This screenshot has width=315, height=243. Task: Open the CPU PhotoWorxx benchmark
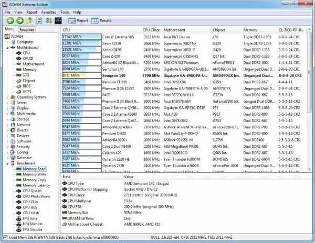(34, 196)
